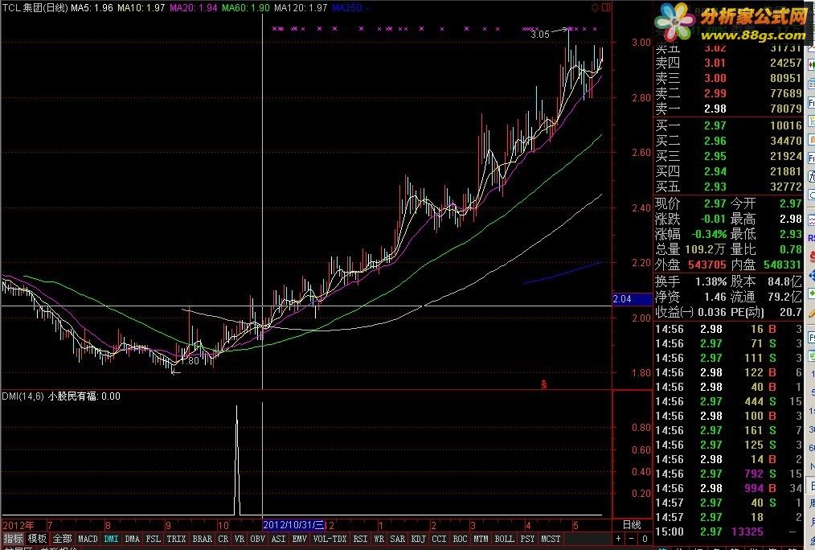Switch to the DMA indicator

pos(132,539)
